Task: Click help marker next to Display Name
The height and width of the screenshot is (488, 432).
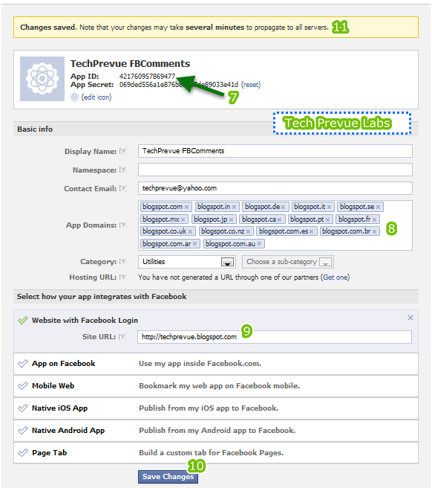Action: tap(123, 151)
